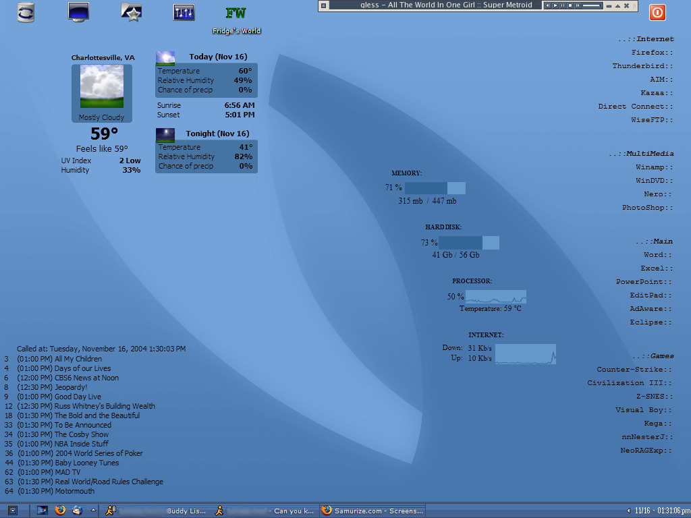The image size is (691, 518).
Task: Click the MultiMedia section header
Action: tap(641, 153)
